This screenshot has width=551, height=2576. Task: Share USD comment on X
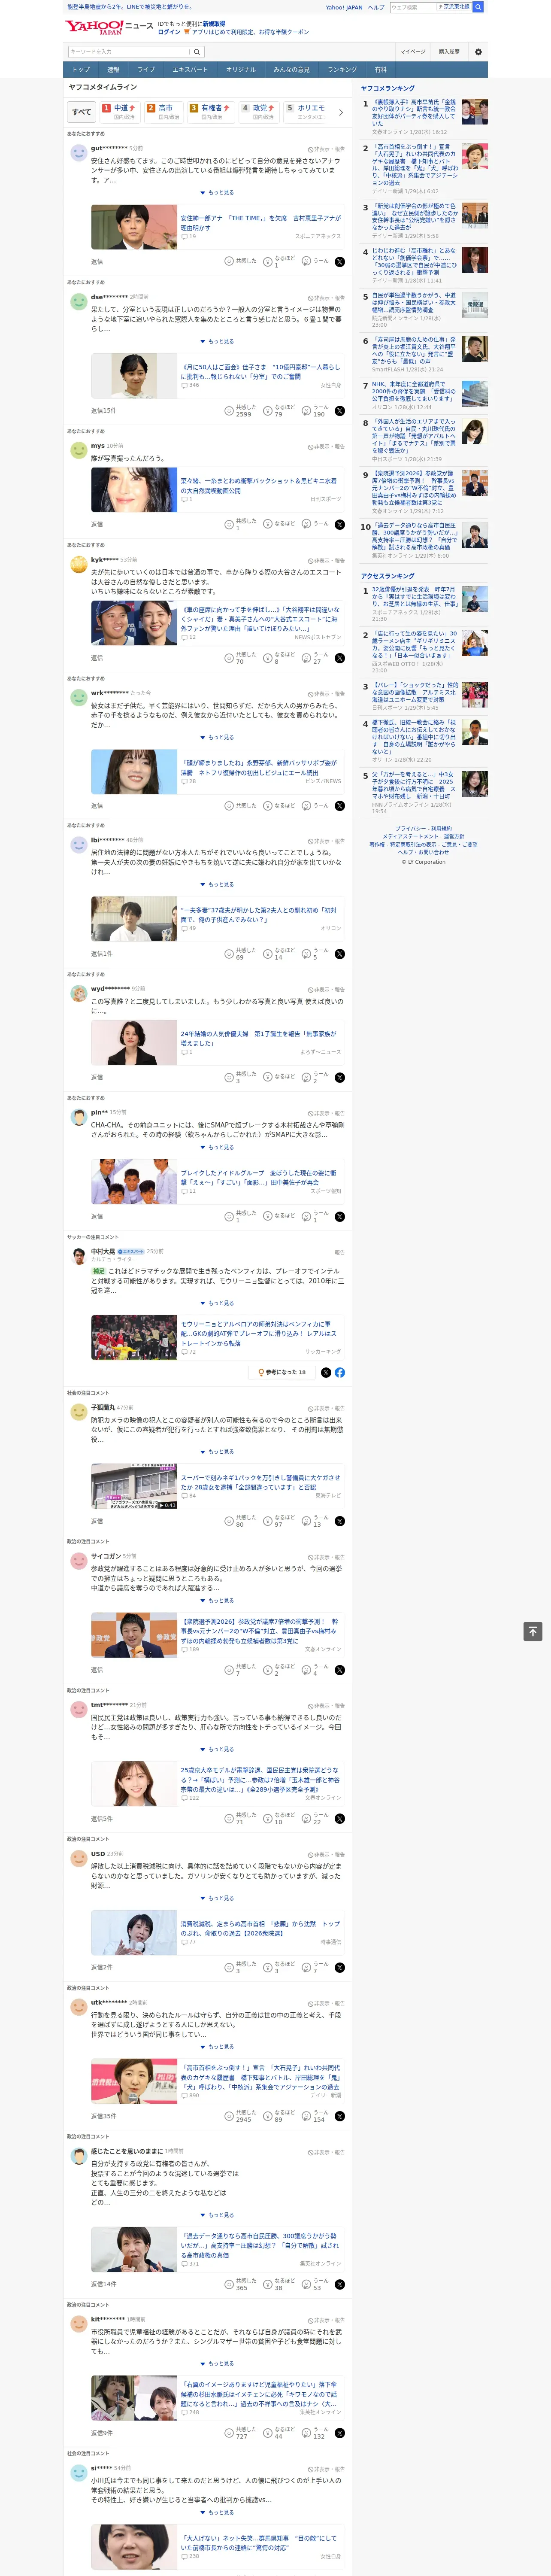340,1968
